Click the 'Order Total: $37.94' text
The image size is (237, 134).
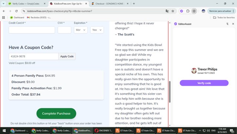click(26, 95)
